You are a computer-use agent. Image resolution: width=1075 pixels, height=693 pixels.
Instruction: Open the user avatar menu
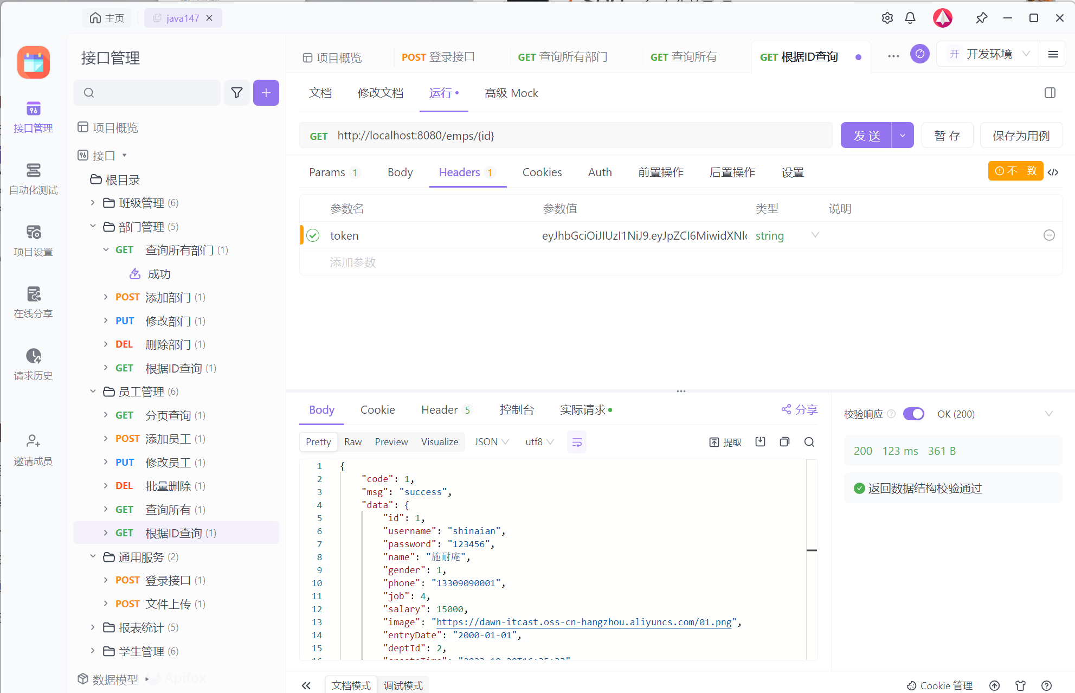[943, 18]
